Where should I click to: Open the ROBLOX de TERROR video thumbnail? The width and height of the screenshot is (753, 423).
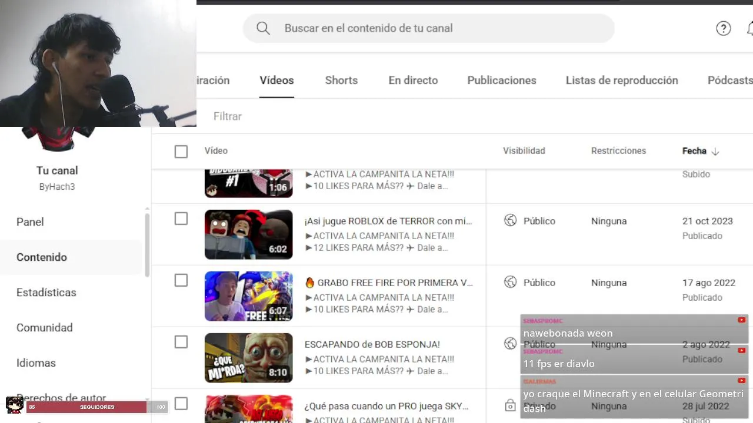coord(248,234)
